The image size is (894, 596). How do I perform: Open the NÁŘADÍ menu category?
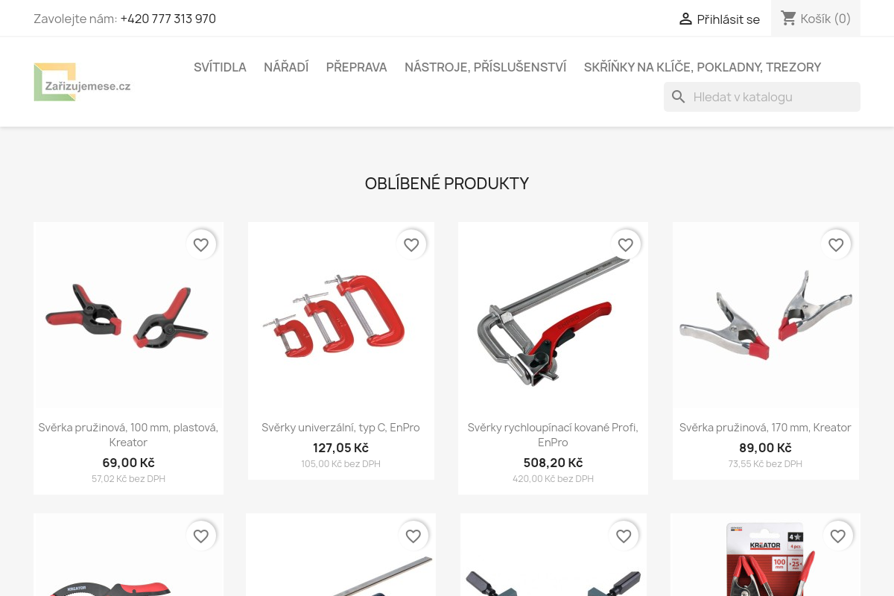[286, 67]
